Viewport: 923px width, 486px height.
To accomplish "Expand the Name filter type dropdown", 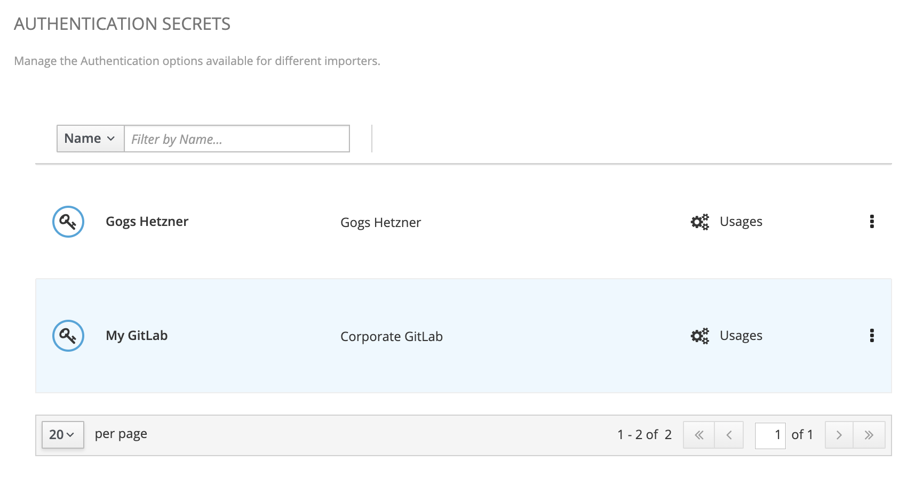I will 90,139.
